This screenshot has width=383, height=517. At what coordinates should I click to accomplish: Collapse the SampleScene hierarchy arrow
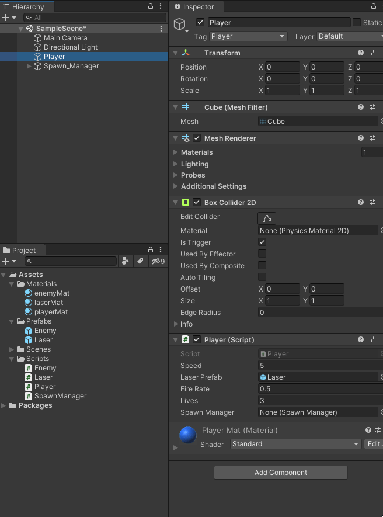pyautogui.click(x=20, y=29)
